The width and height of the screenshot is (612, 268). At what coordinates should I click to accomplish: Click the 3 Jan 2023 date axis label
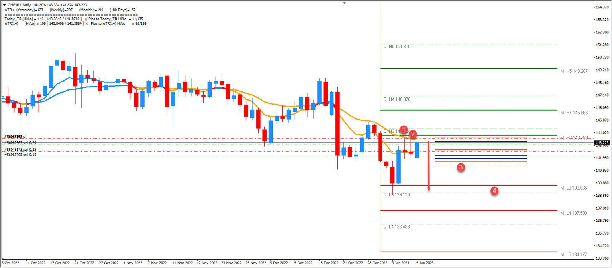[400, 263]
